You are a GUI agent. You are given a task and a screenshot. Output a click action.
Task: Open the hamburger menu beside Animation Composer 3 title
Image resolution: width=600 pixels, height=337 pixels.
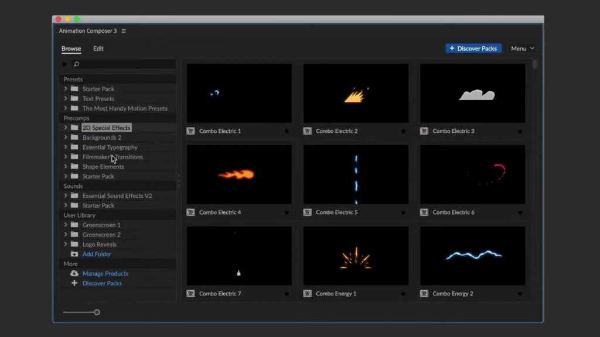pyautogui.click(x=123, y=30)
